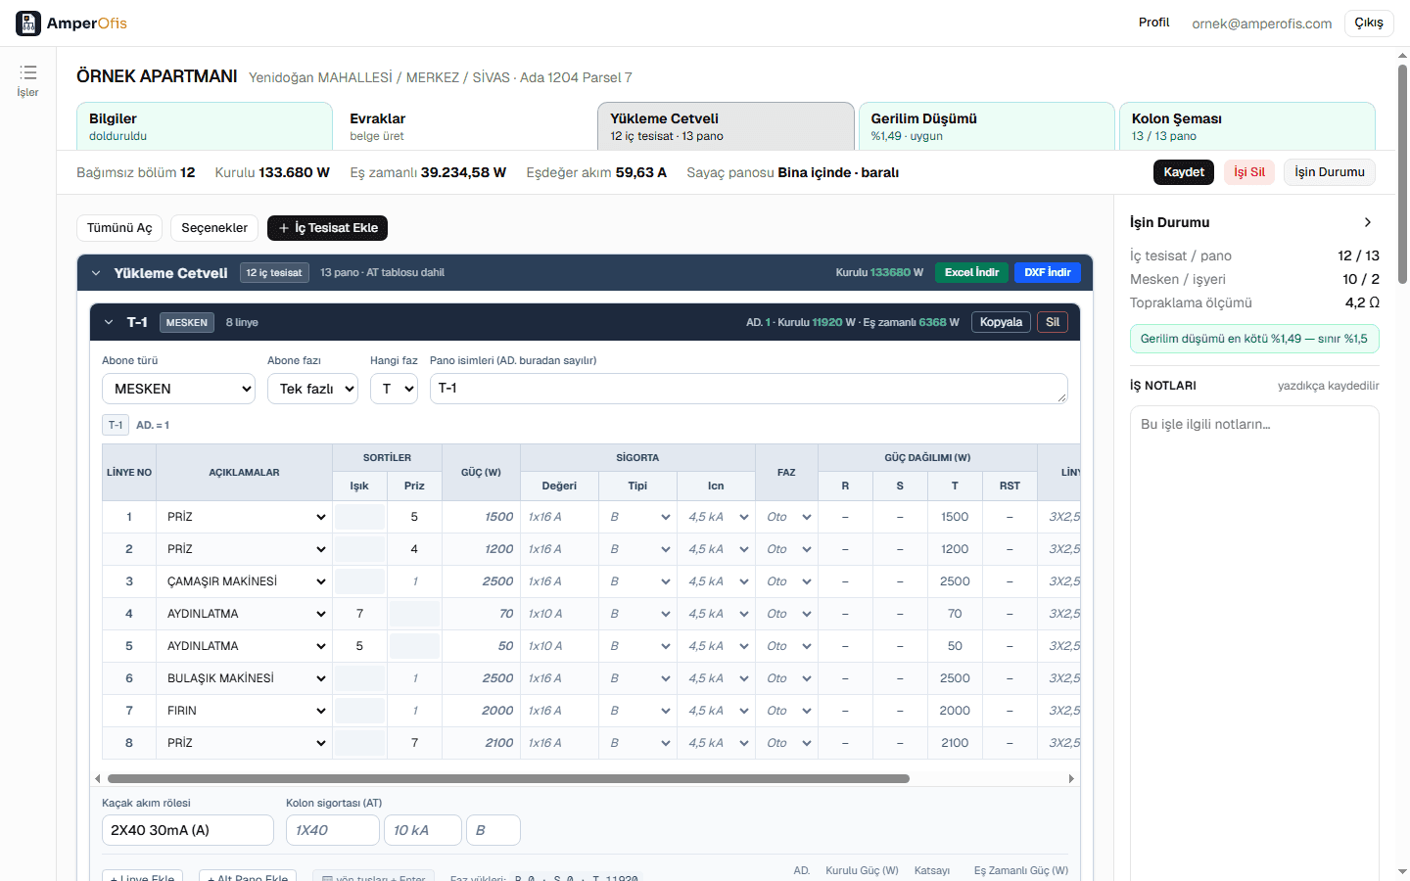
Task: Click the page scrollbar up arrow
Action: pos(1402,56)
